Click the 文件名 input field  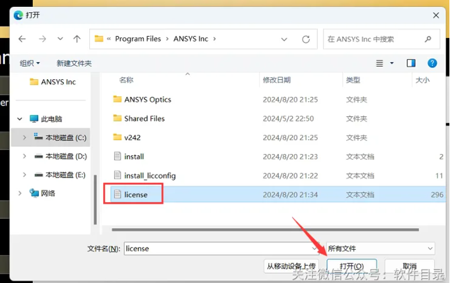[x=218, y=248]
